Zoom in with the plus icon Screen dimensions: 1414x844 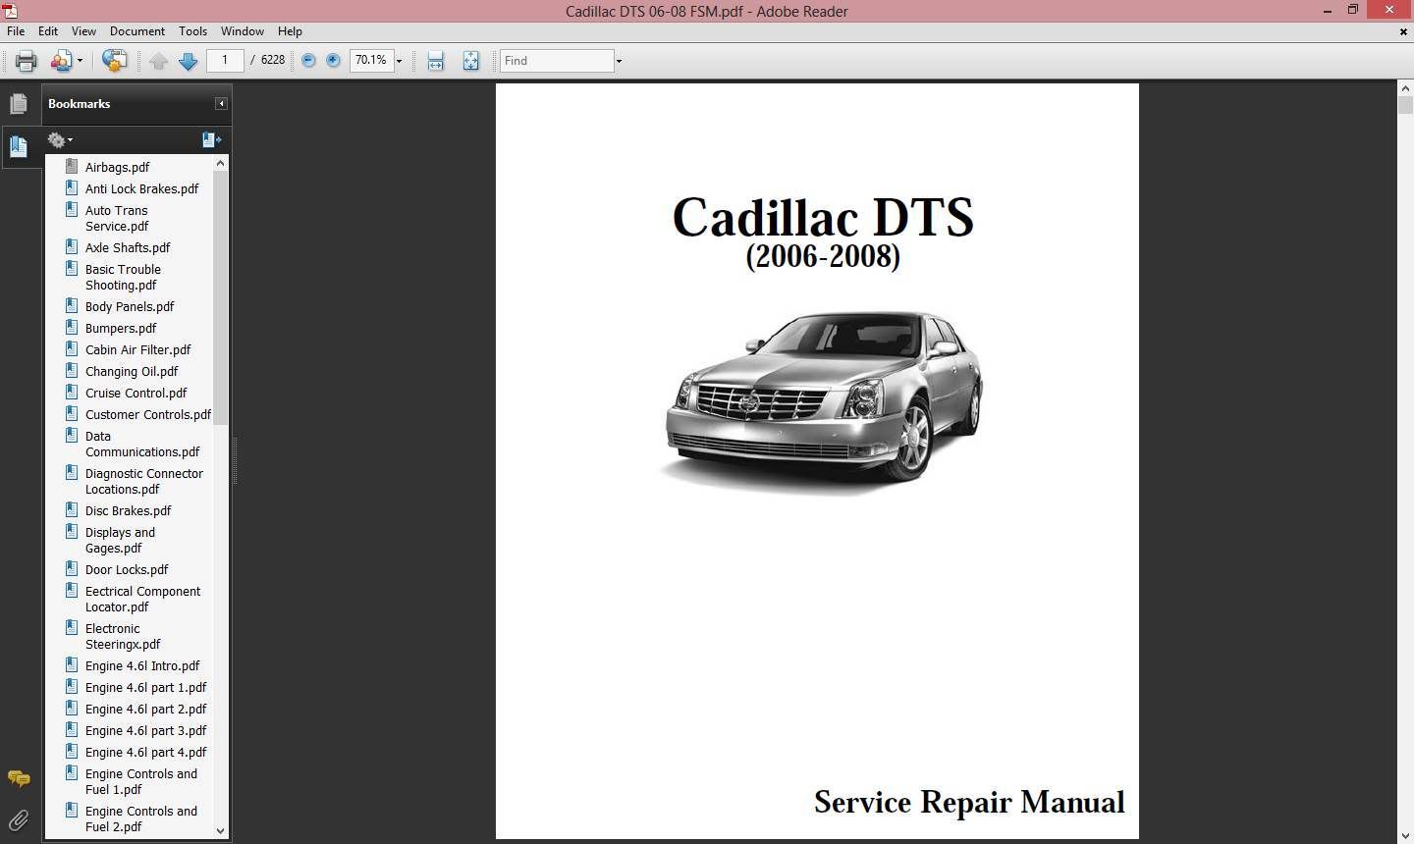coord(333,60)
